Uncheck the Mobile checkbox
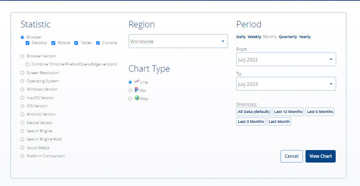 53,43
